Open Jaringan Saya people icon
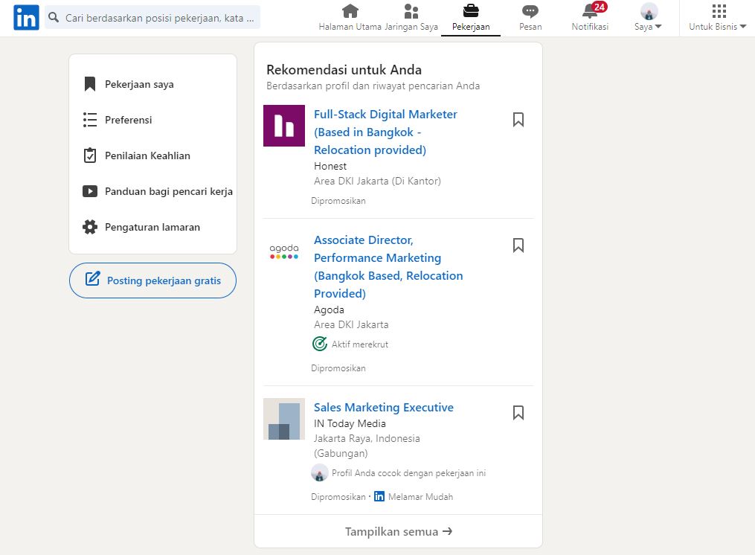The height and width of the screenshot is (555, 755). (411, 10)
